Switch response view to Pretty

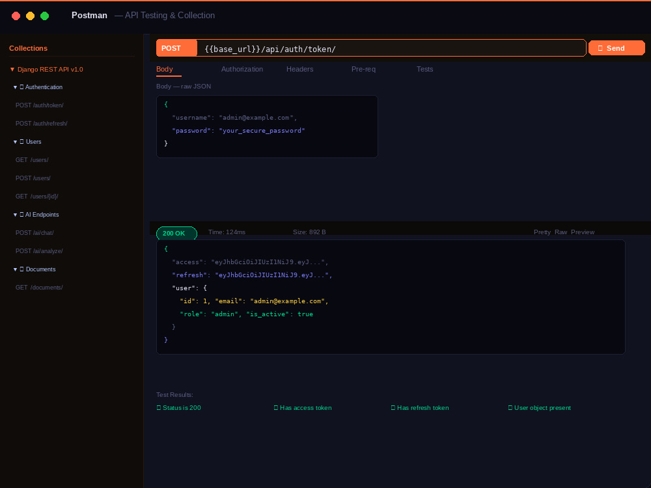[542, 232]
